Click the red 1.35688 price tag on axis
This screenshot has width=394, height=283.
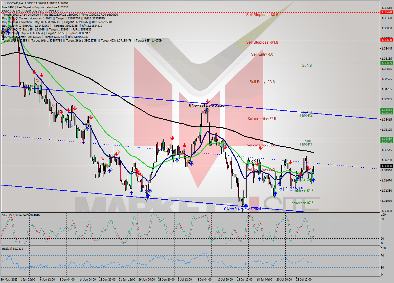click(386, 40)
